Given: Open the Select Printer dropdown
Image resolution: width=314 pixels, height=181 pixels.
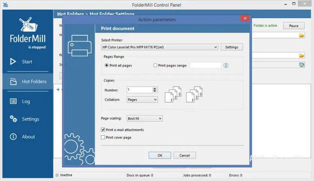Looking at the screenshot, I should click(160, 47).
